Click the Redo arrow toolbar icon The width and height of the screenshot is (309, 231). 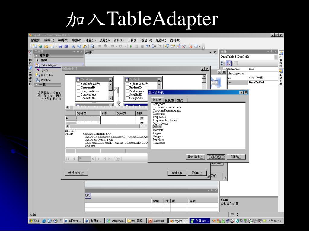point(121,46)
